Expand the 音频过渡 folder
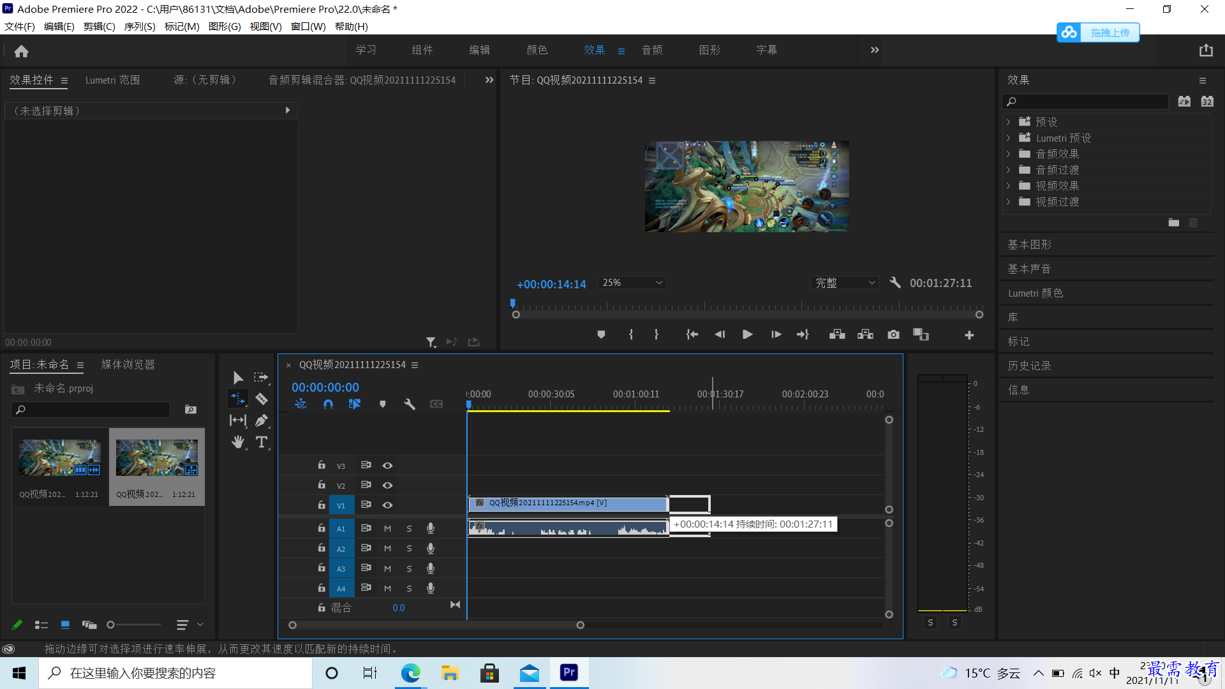Screen dimensions: 1225x689 tap(1008, 170)
